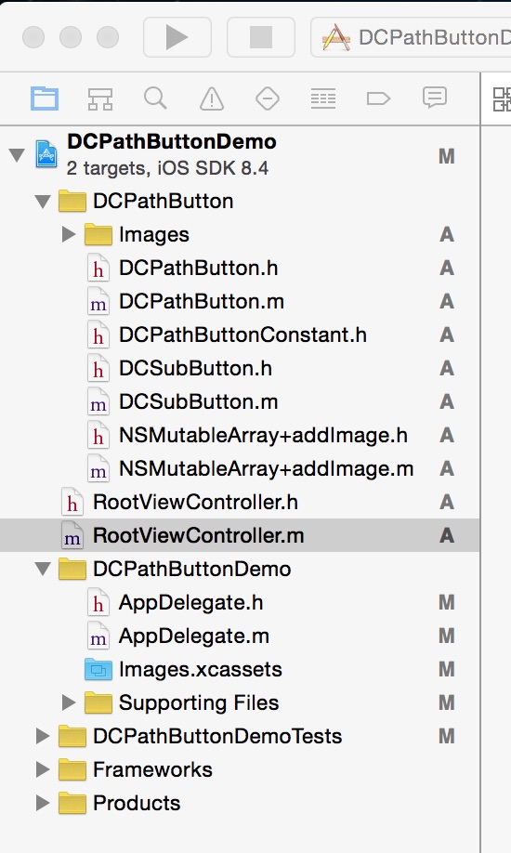
Task: Open the Test navigator diamond icon
Action: point(268,99)
